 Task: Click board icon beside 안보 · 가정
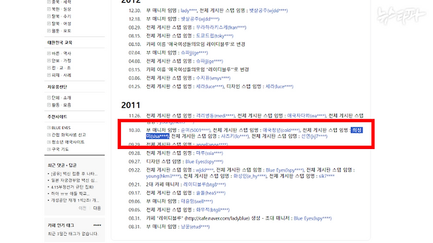pyautogui.click(x=49, y=60)
